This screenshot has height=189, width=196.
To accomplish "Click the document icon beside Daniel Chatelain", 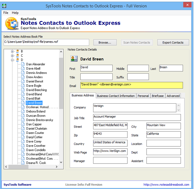I will point(23,128).
